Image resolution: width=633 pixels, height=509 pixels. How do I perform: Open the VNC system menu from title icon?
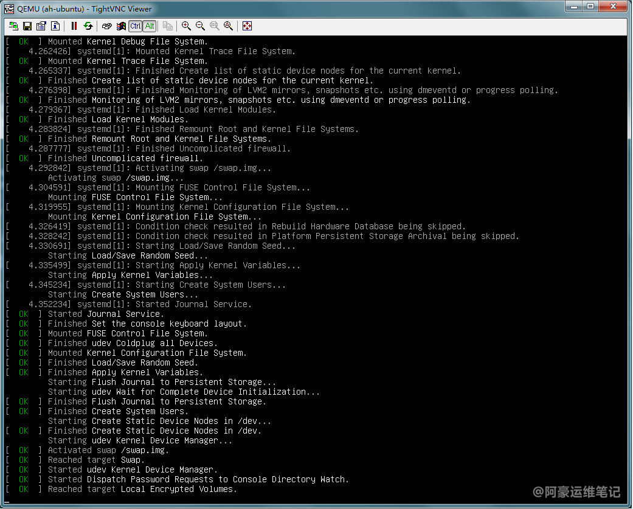pyautogui.click(x=9, y=9)
